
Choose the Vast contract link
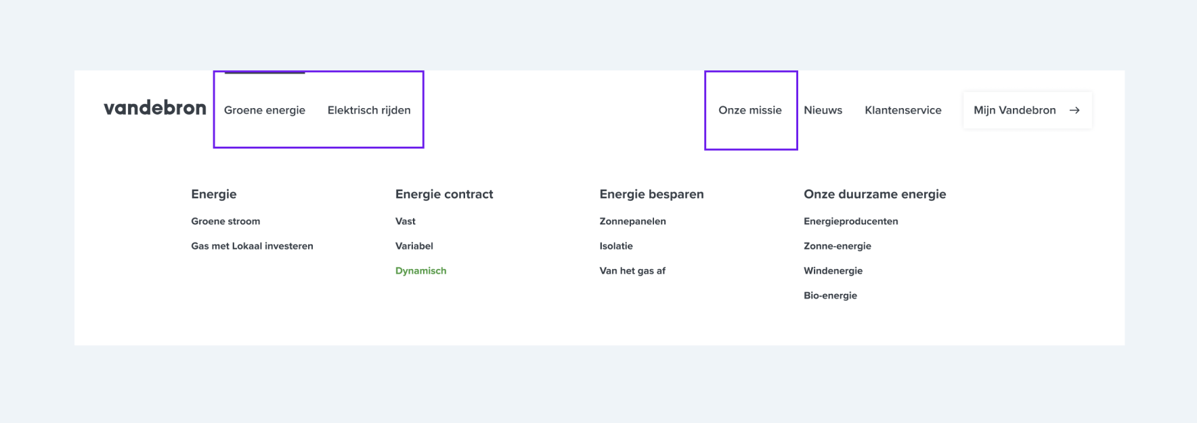pyautogui.click(x=406, y=221)
